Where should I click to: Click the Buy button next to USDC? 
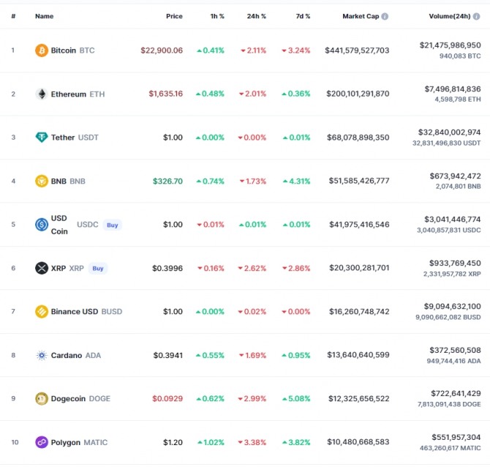(113, 225)
